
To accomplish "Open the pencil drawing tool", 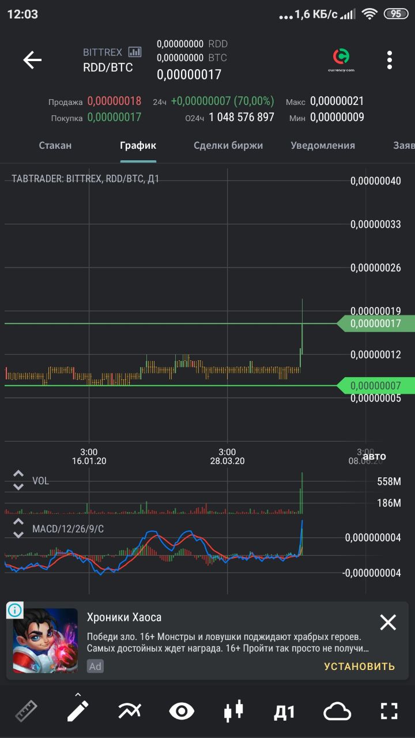I will 78,710.
